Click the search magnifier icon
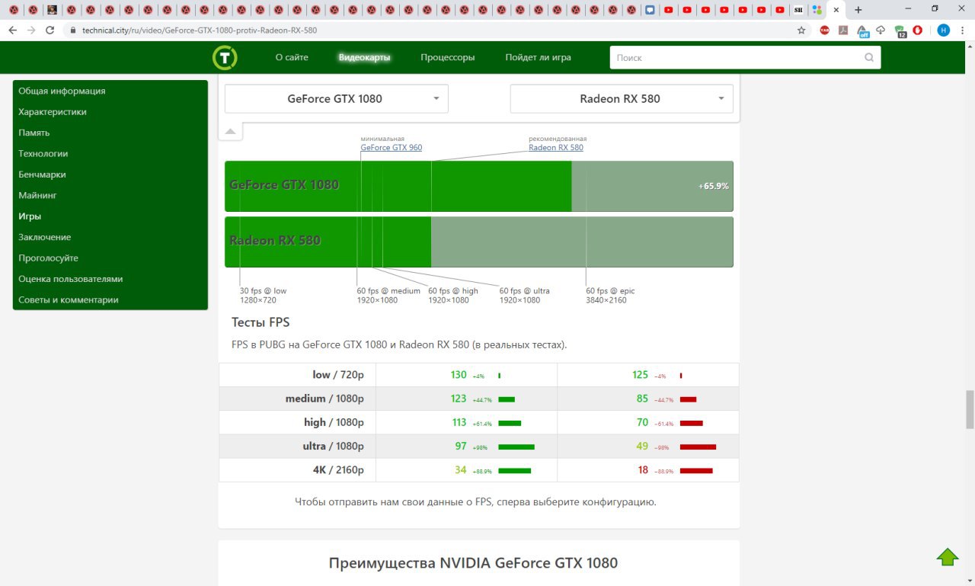 click(869, 57)
